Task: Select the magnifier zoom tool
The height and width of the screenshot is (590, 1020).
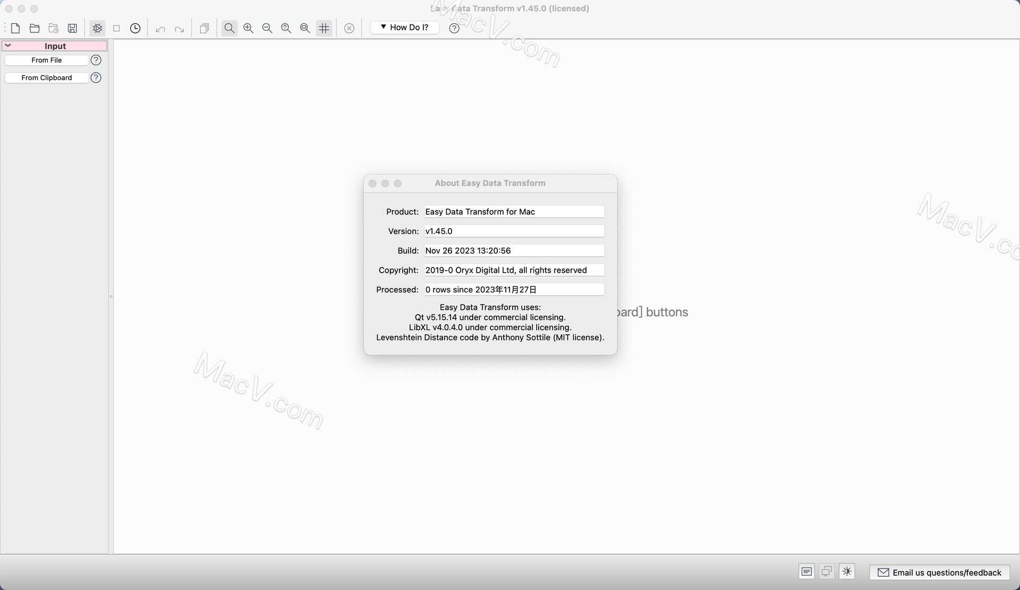Action: click(x=229, y=28)
